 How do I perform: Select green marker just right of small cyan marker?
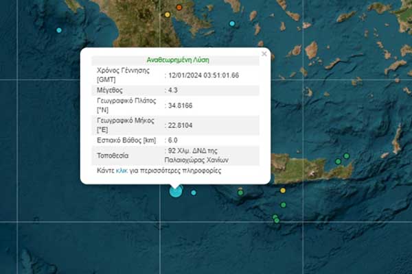tap(240, 192)
